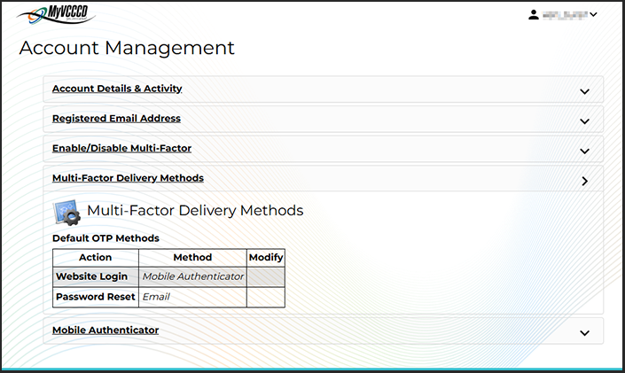Click the Method column header

(x=192, y=258)
